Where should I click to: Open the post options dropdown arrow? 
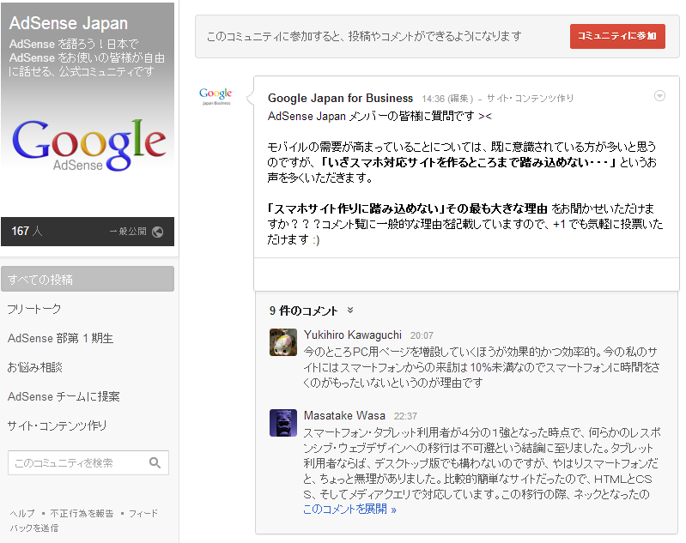pos(659,96)
